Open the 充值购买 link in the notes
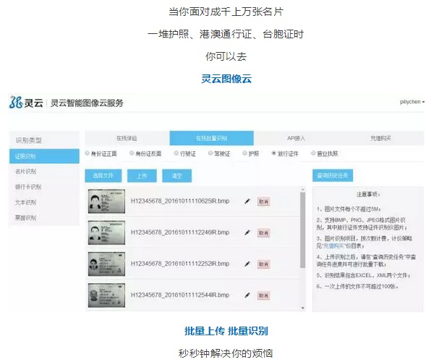The image size is (426, 362). [333, 246]
